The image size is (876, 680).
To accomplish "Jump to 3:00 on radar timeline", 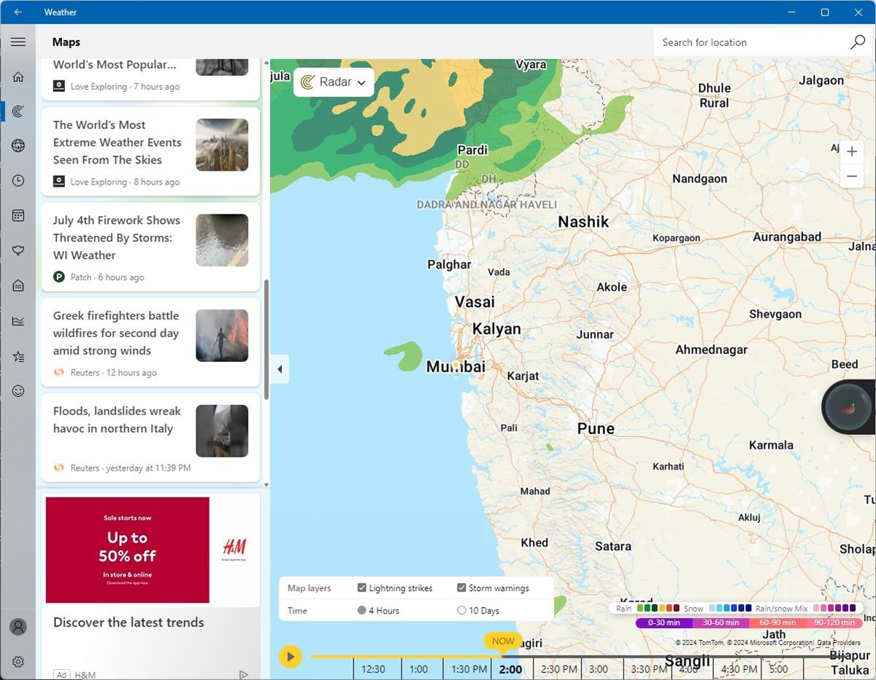I will coord(599,669).
